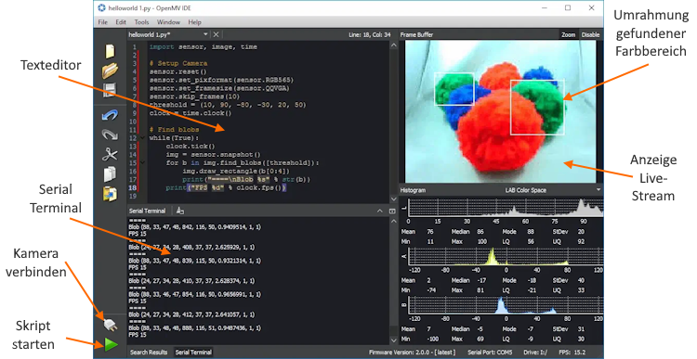Open the Tools menu

click(x=141, y=21)
